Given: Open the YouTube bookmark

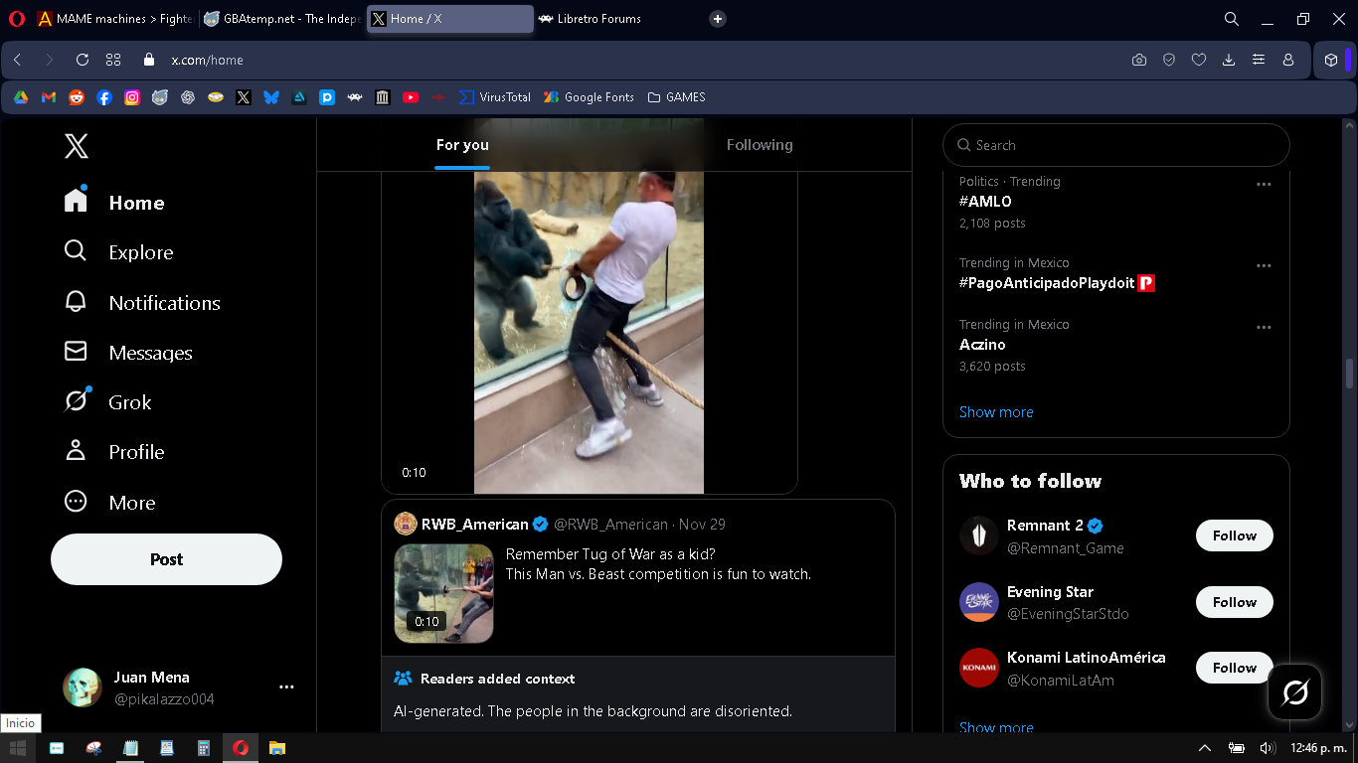Looking at the screenshot, I should [x=411, y=97].
